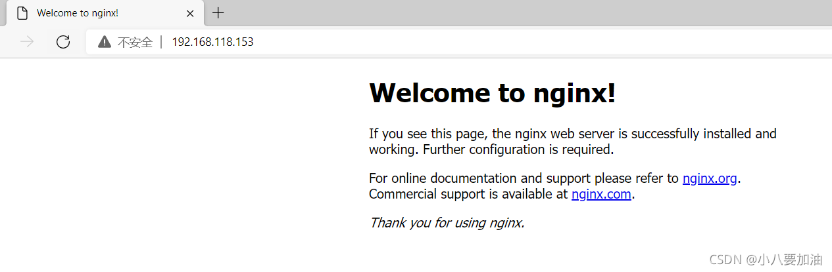Click the Welcome to nginx! heading
The image size is (832, 272).
[x=493, y=93]
